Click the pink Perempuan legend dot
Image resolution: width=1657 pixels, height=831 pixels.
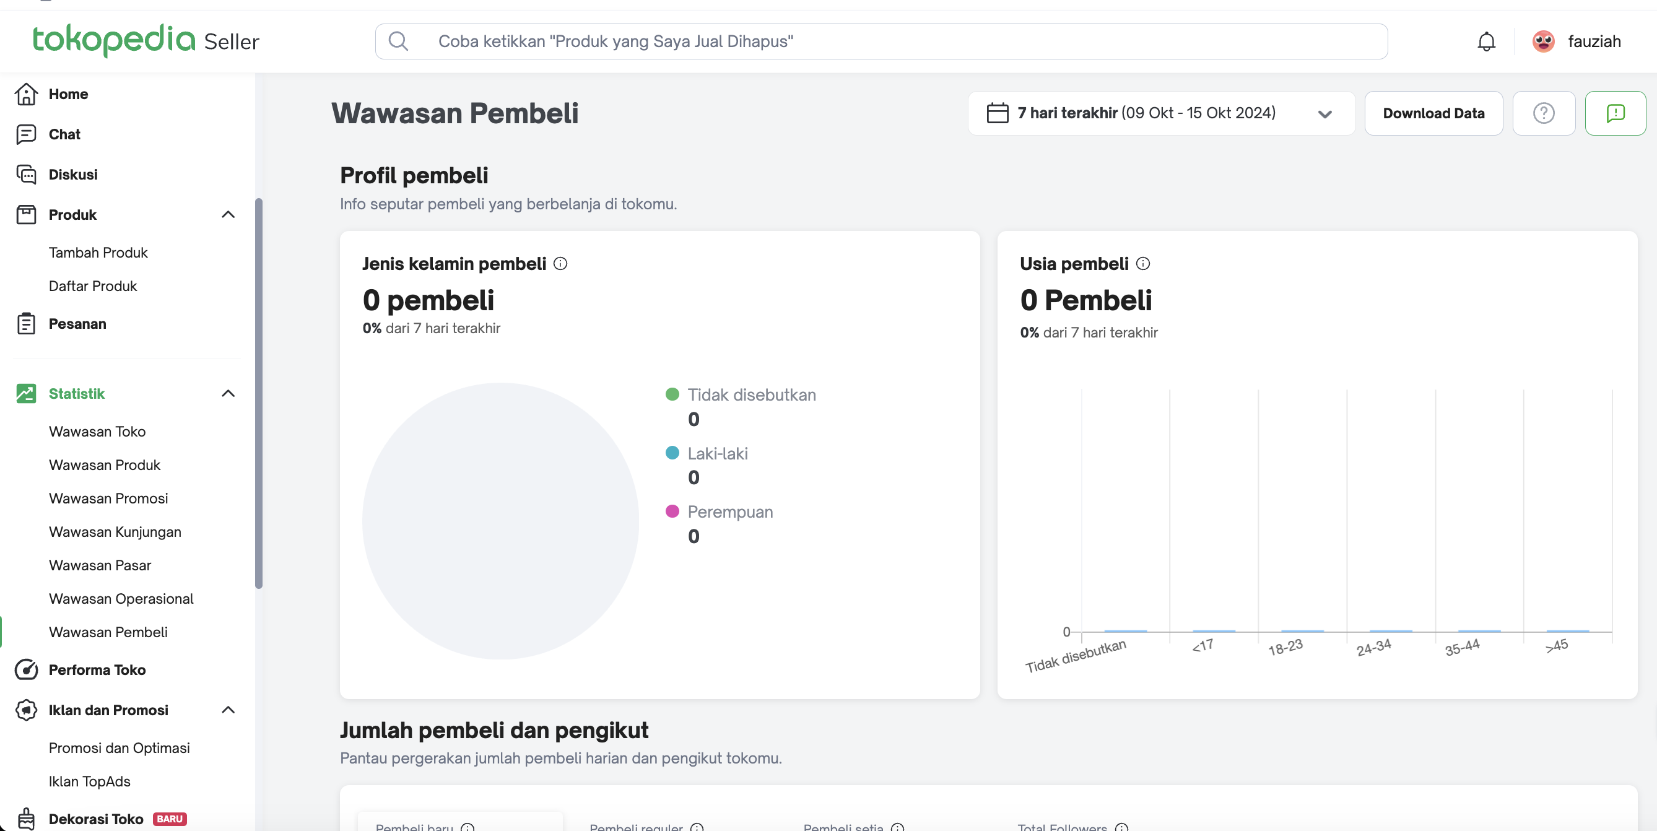672,511
